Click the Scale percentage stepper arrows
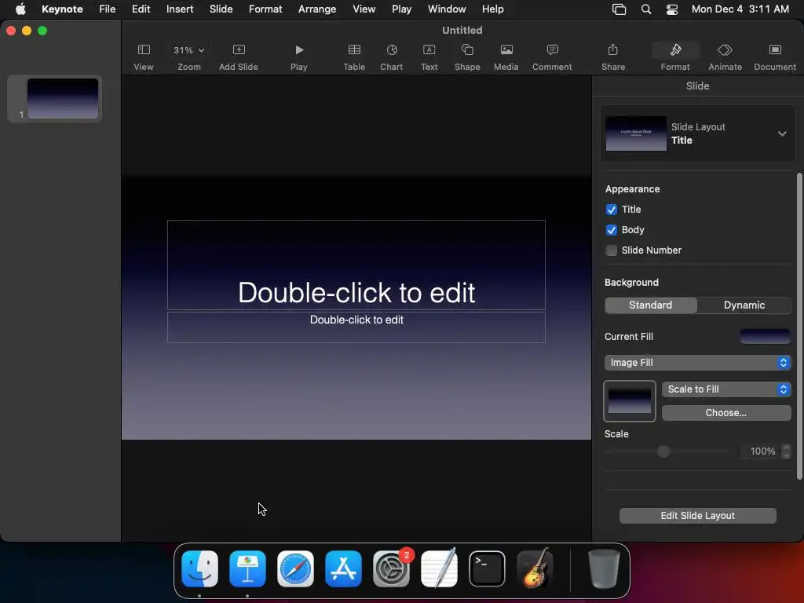The image size is (804, 603). click(x=786, y=451)
